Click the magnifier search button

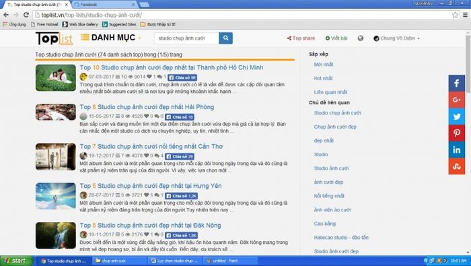coord(225,38)
